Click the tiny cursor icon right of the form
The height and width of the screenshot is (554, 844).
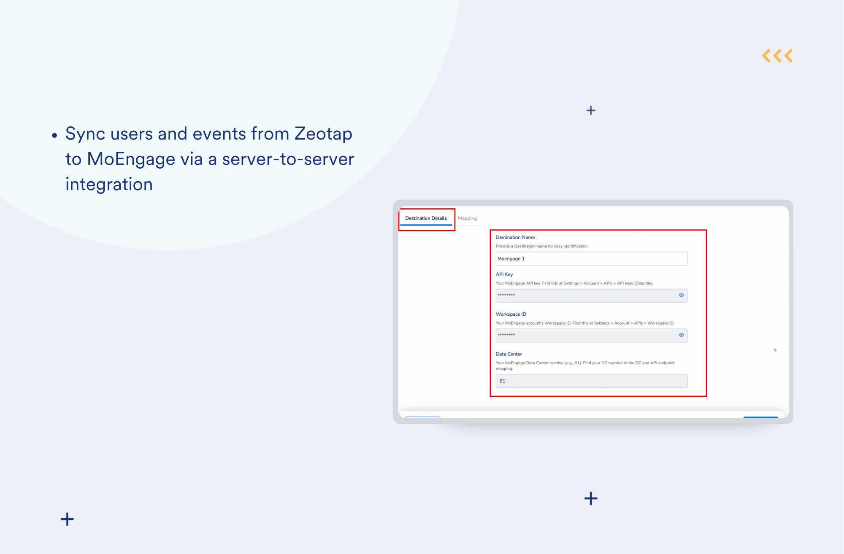click(x=775, y=350)
